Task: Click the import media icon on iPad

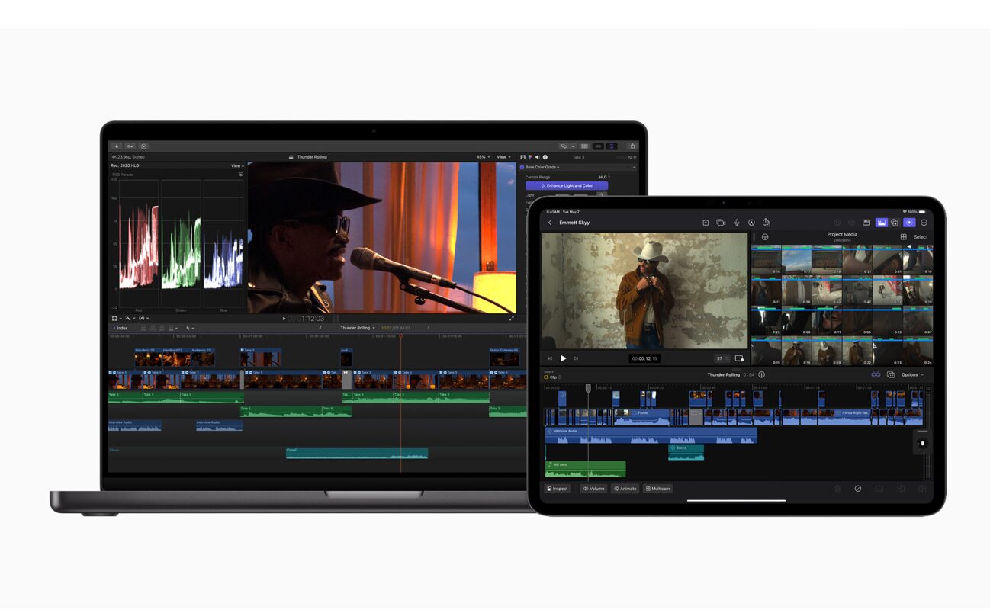Action: click(x=706, y=223)
